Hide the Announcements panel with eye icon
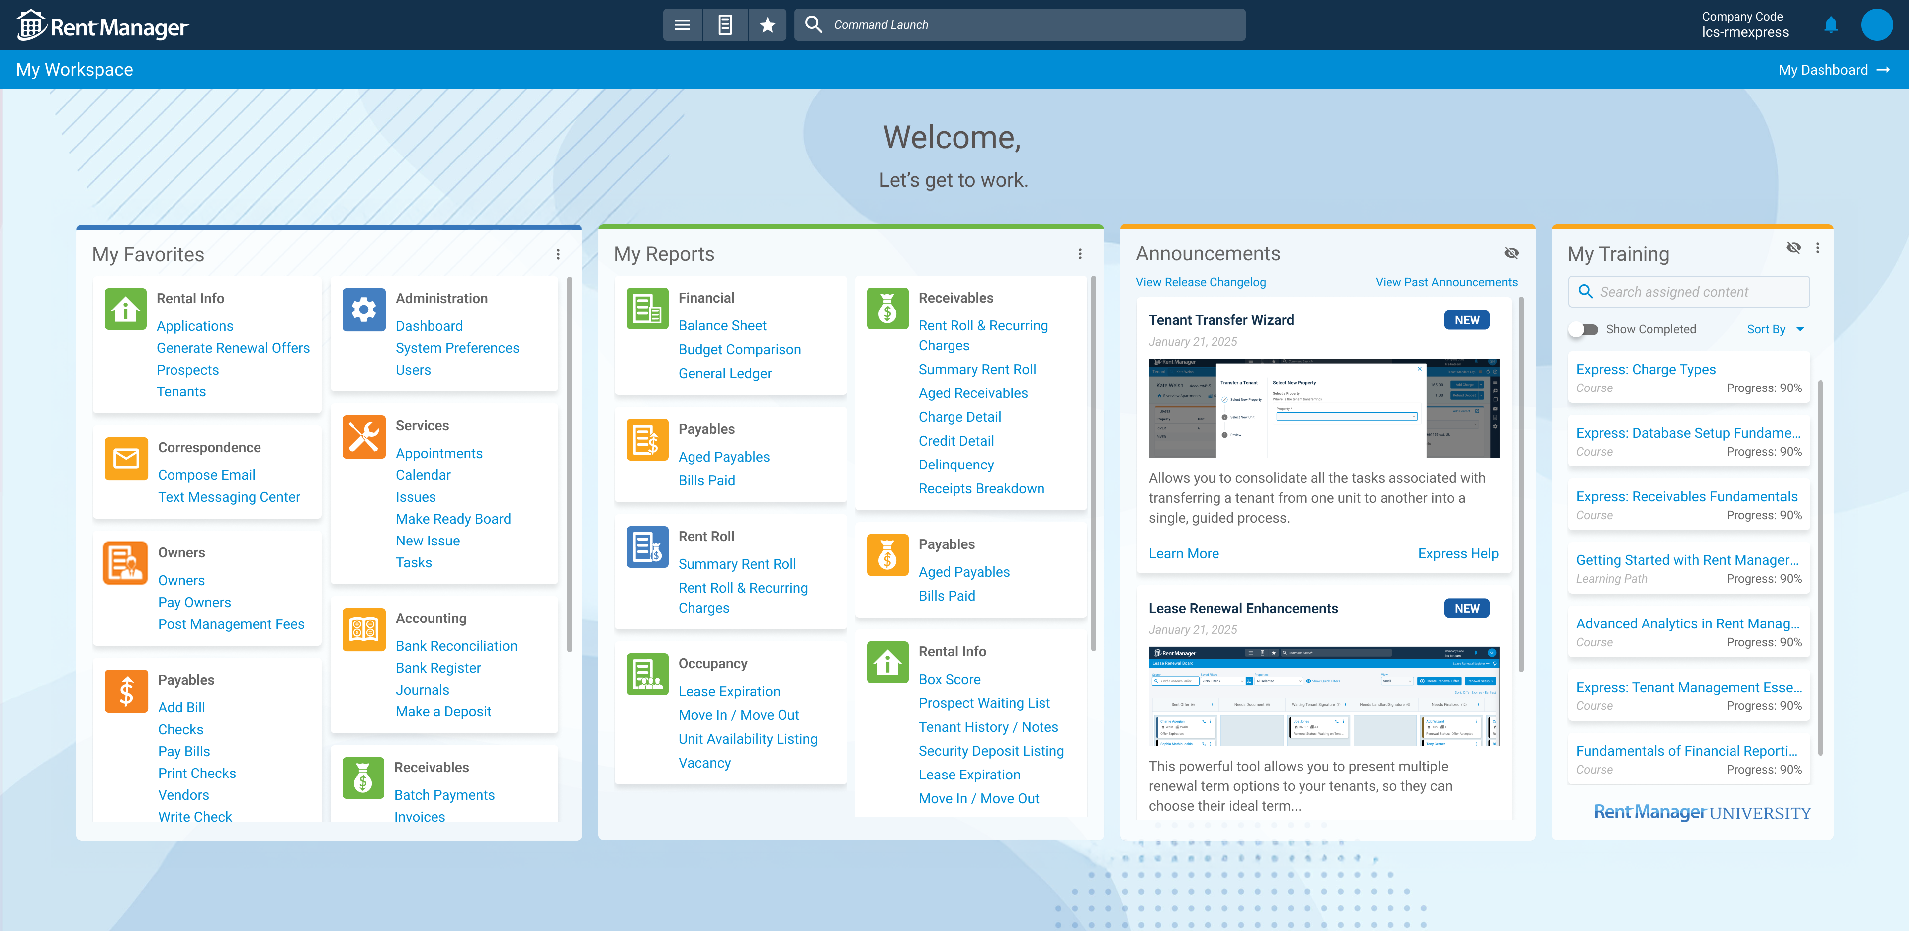The image size is (1909, 931). [1511, 253]
